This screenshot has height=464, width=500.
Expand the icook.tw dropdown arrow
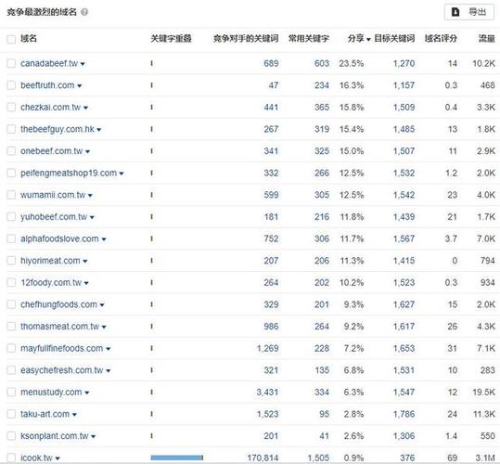click(58, 458)
